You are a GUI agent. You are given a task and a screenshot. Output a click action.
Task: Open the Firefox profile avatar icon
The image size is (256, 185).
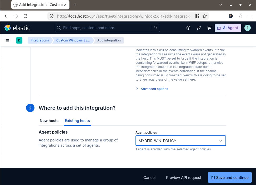[x=231, y=16]
